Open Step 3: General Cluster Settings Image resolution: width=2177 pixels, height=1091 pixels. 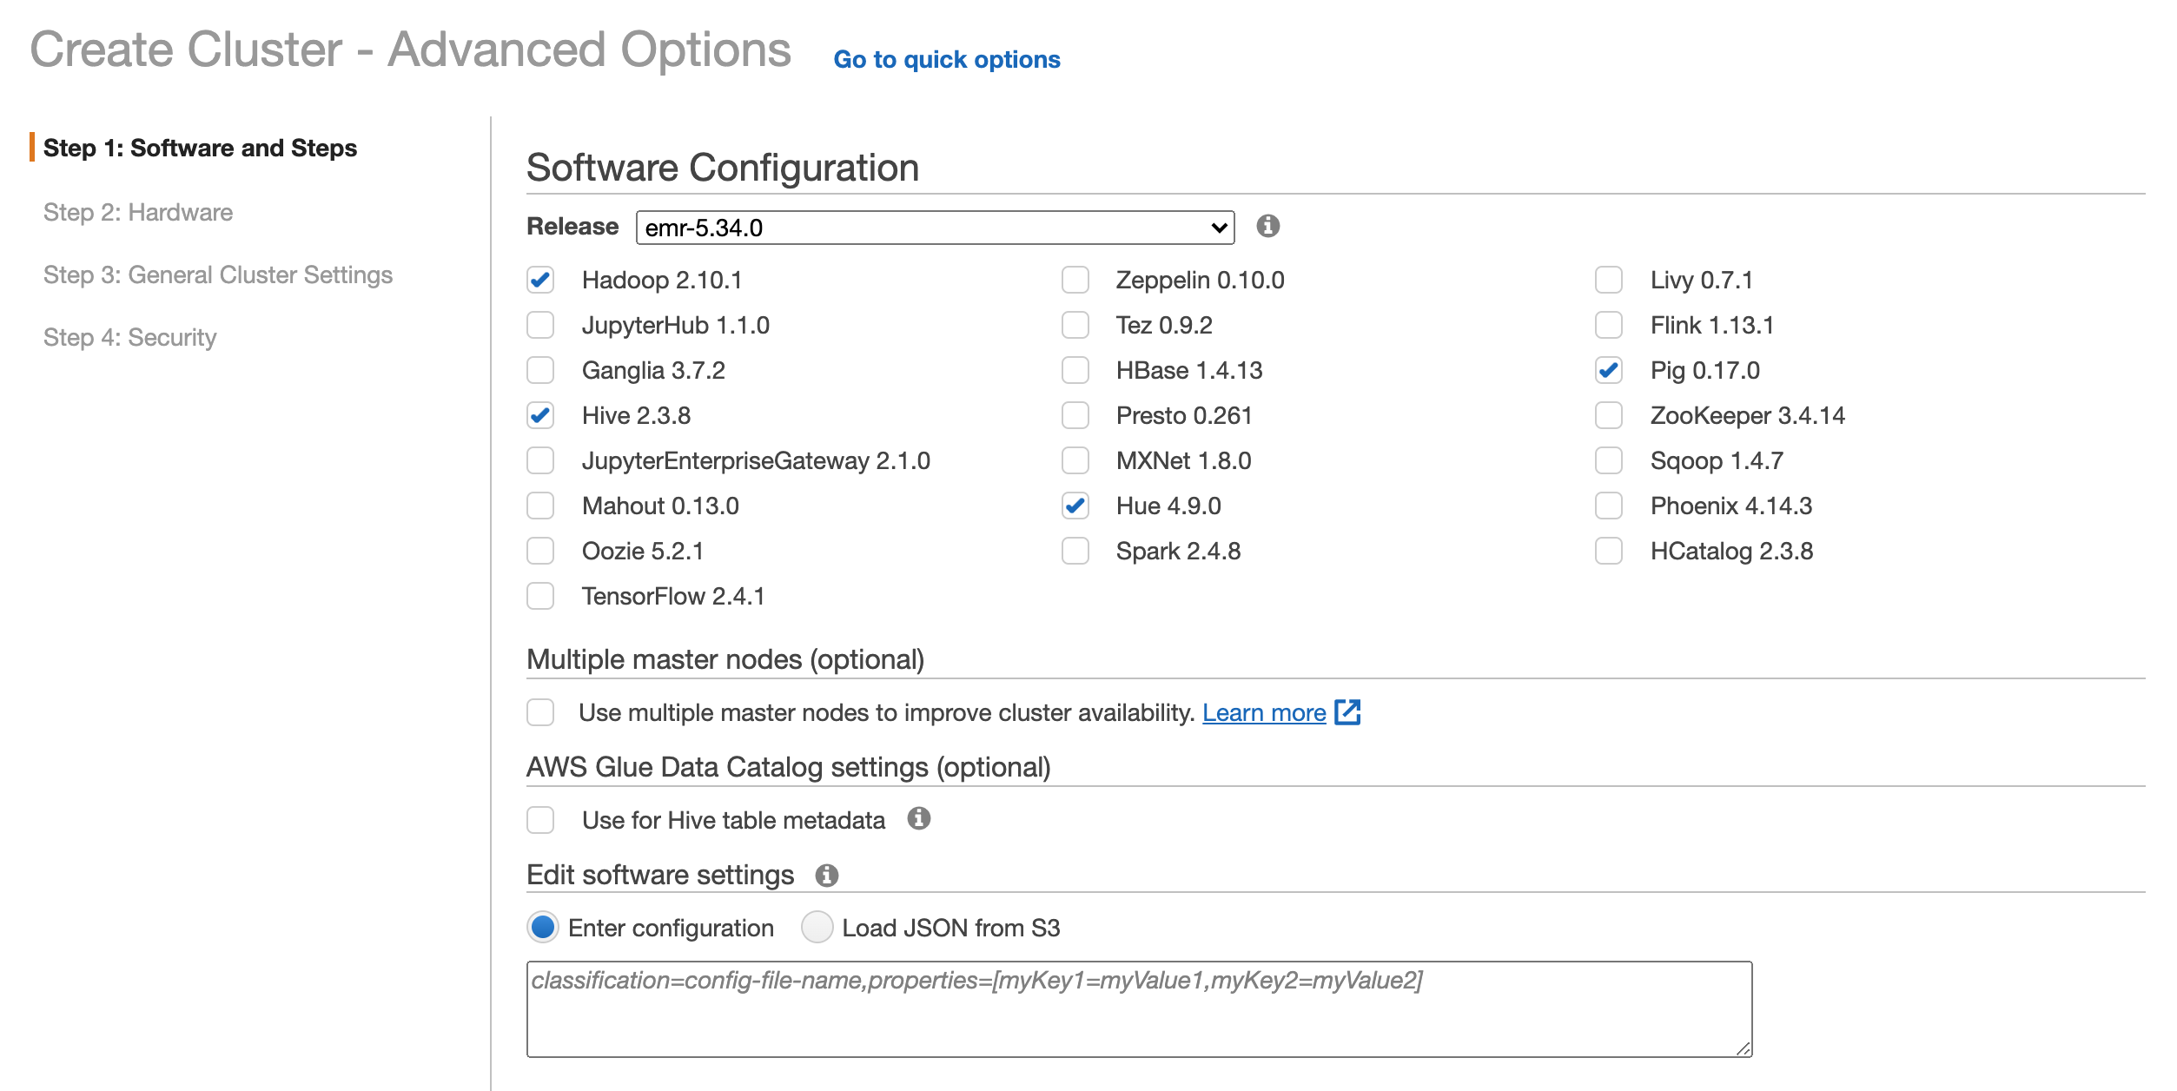coord(218,274)
